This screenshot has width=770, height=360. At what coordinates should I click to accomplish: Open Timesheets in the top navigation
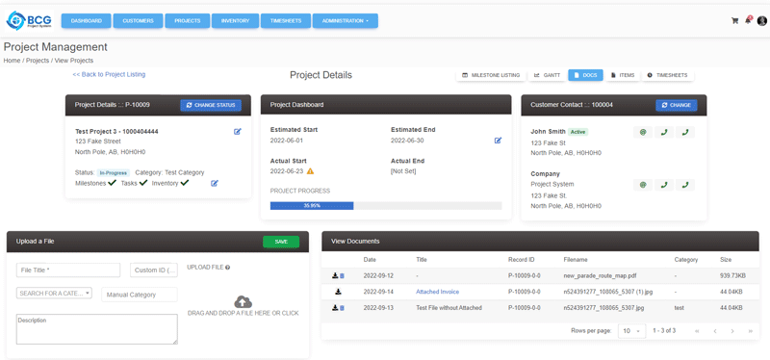285,20
